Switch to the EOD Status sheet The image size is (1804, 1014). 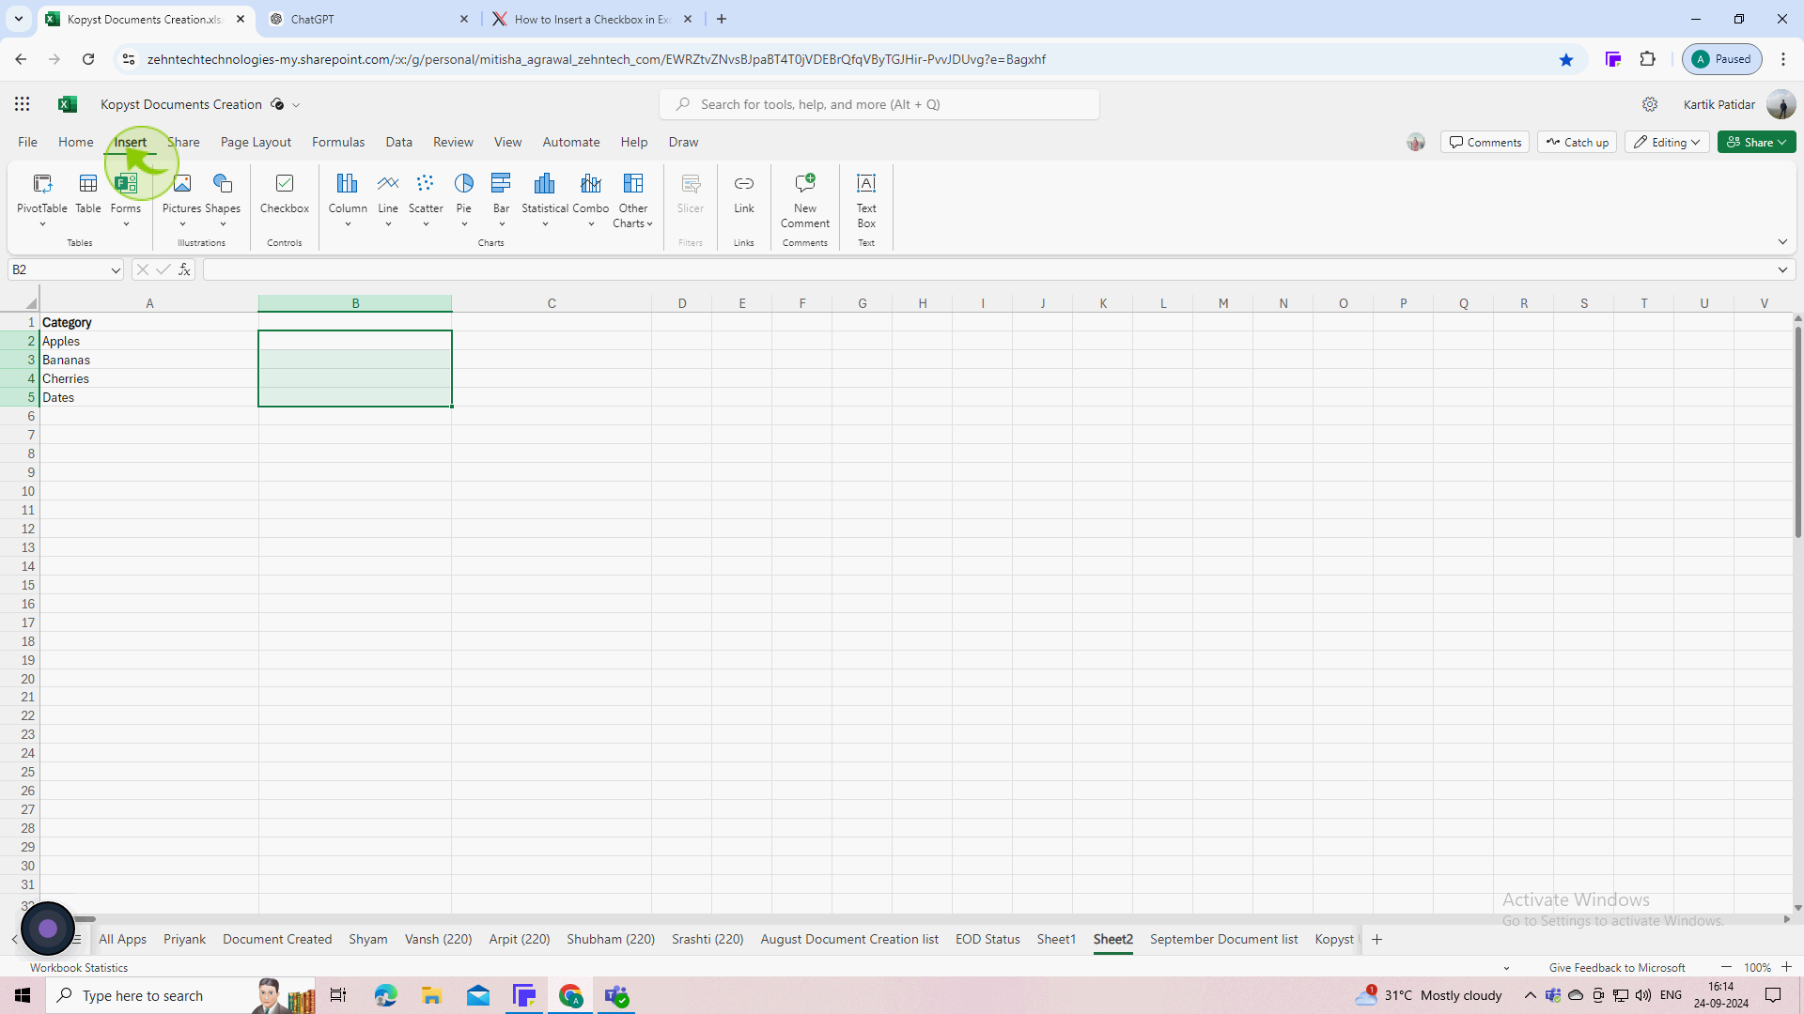(988, 939)
